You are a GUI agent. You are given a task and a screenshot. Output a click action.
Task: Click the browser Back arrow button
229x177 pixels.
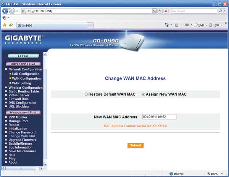point(5,11)
